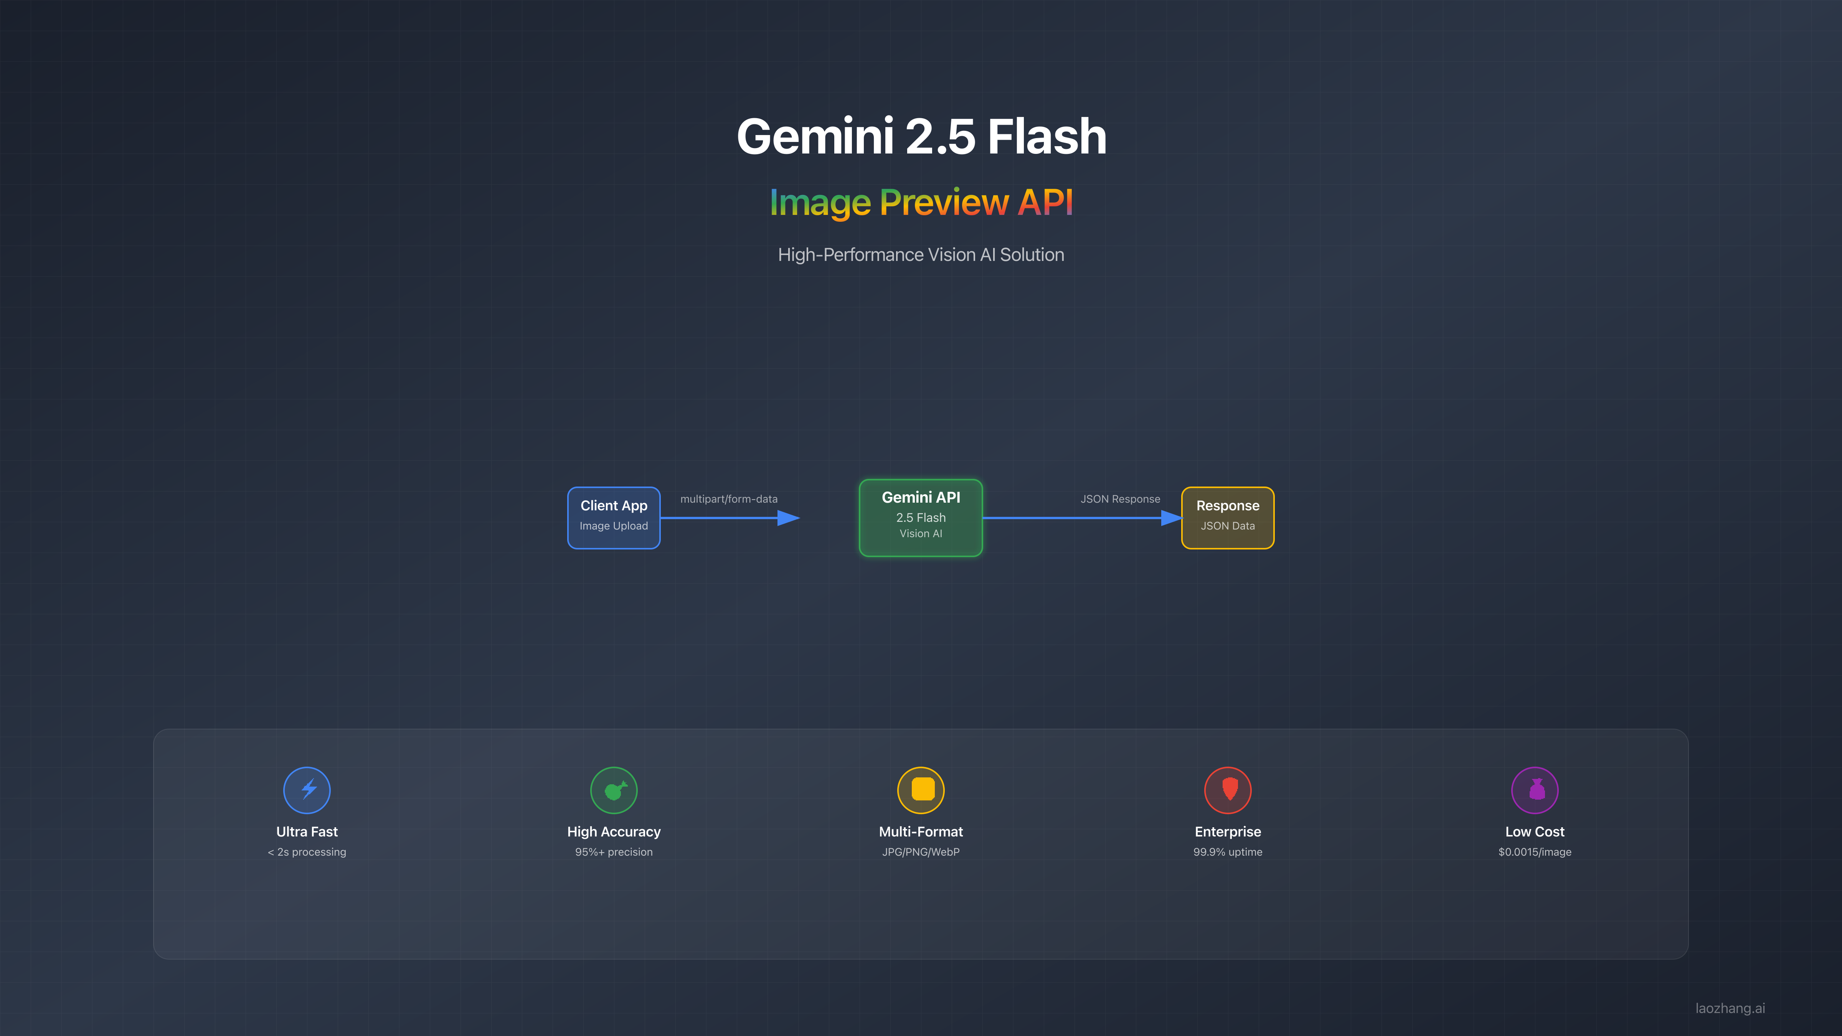This screenshot has height=1036, width=1842.
Task: Click 'Image Upload' text in Client App box
Action: 614,526
